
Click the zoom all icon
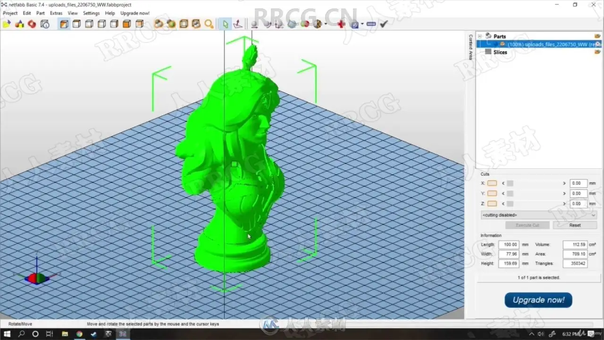point(196,24)
